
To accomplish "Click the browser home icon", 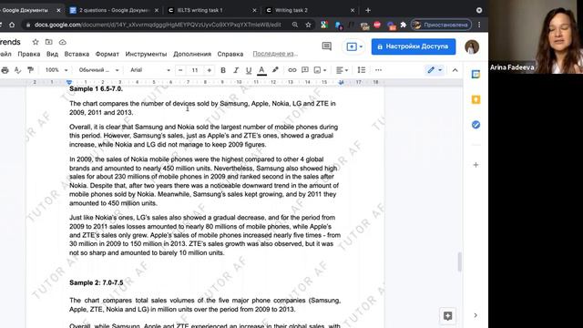I will [12, 25].
